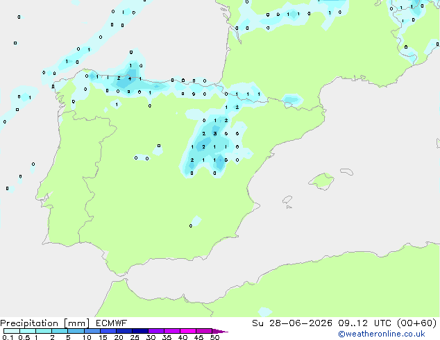Click the "Precipitation" title text
The image size is (440, 340).
point(29,323)
